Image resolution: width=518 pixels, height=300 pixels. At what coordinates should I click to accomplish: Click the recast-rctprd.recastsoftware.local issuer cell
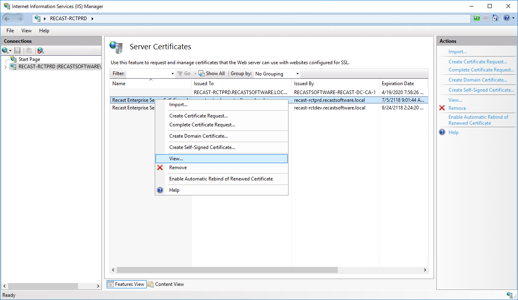329,100
